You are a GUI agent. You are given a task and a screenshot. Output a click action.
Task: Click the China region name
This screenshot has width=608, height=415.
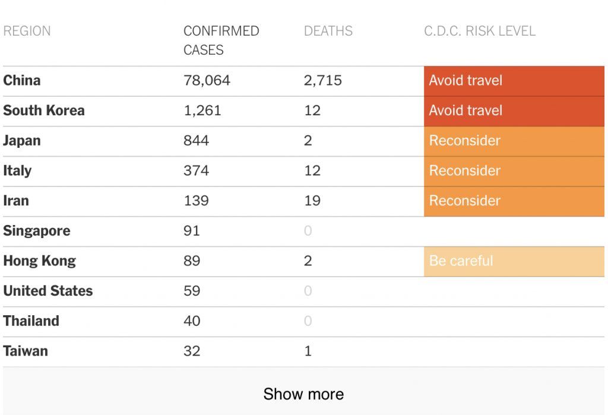(22, 80)
